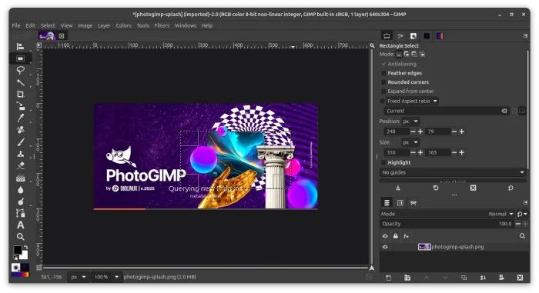The image size is (539, 293).
Task: Select the Gradient tool
Action: pos(20,178)
